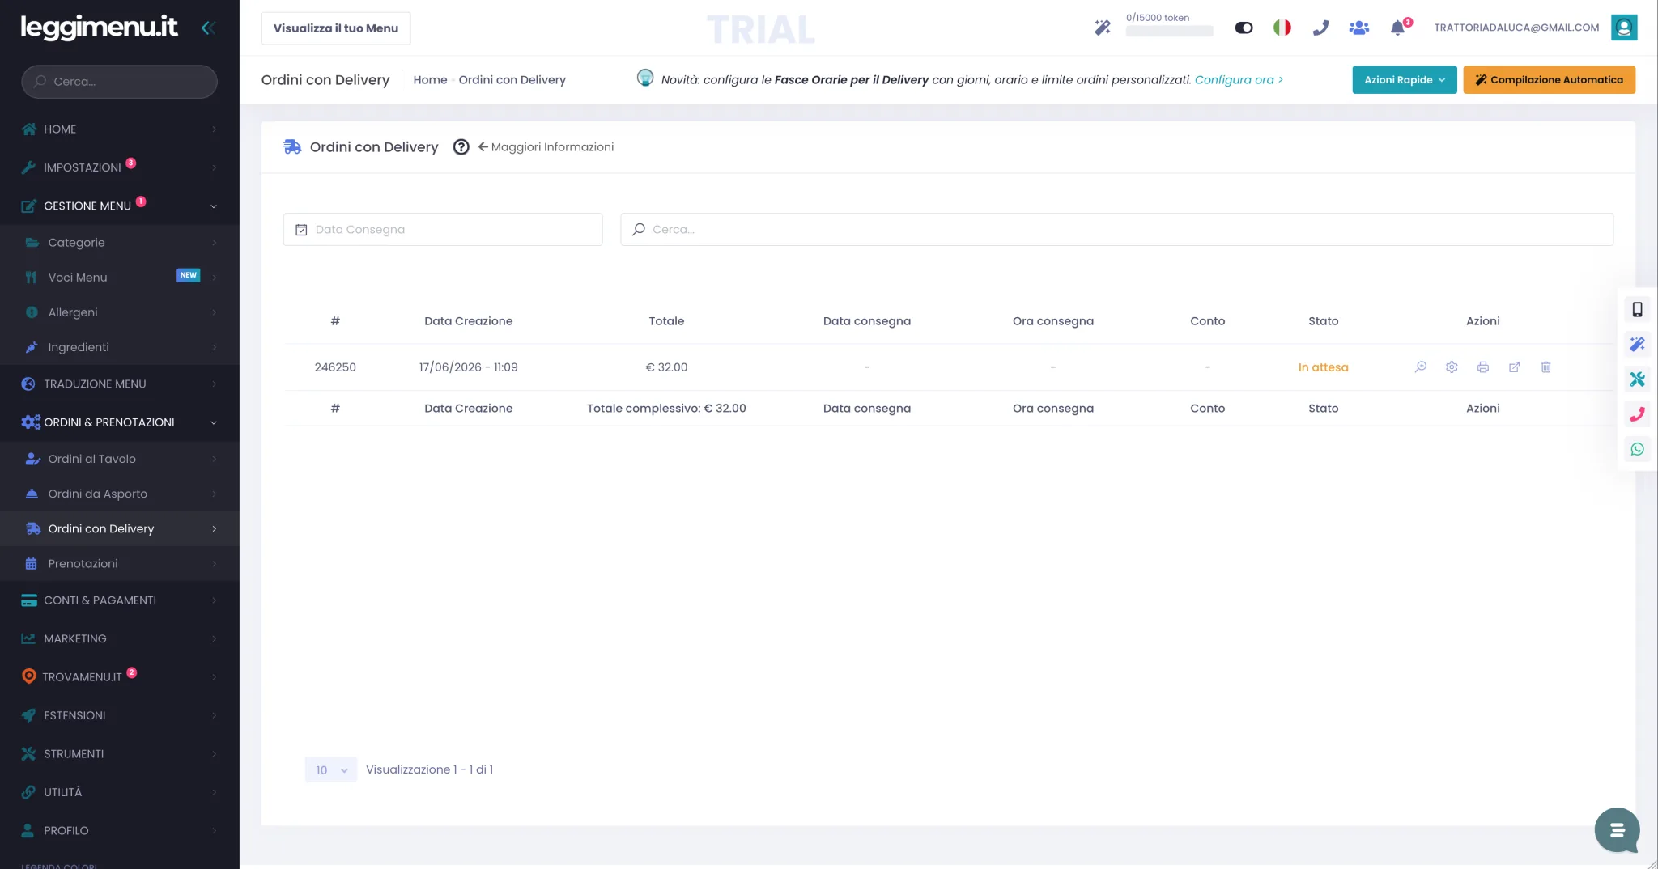Open the Azioni Rapide dropdown
The height and width of the screenshot is (869, 1658).
[1405, 80]
